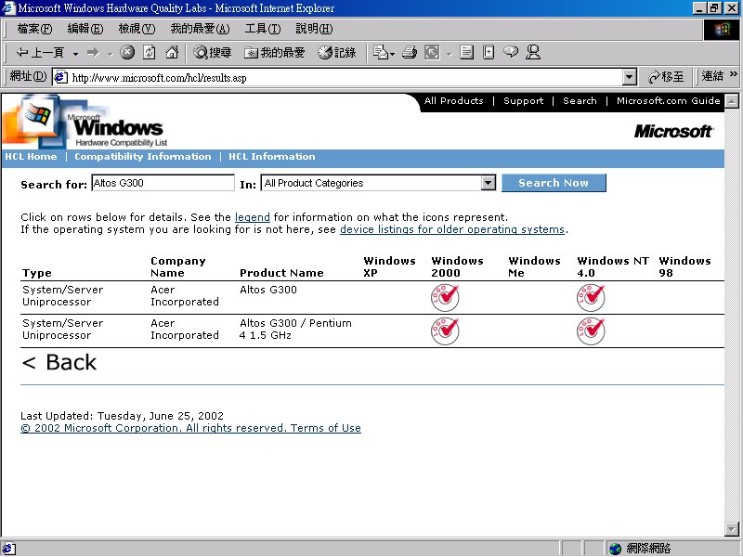Image resolution: width=743 pixels, height=557 pixels.
Task: Open the Microsoft.com Guide link
Action: (668, 101)
